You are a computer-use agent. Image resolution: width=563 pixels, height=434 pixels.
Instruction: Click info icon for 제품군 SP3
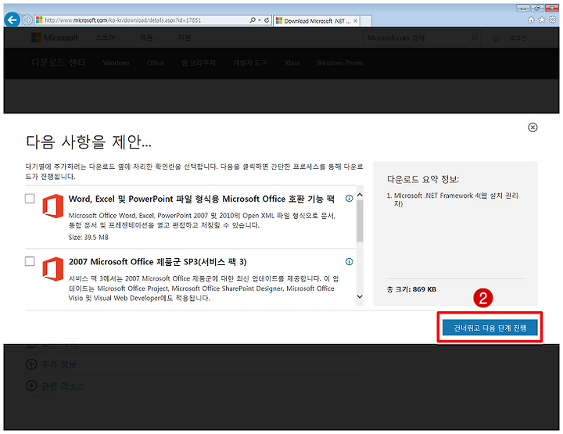click(x=349, y=262)
